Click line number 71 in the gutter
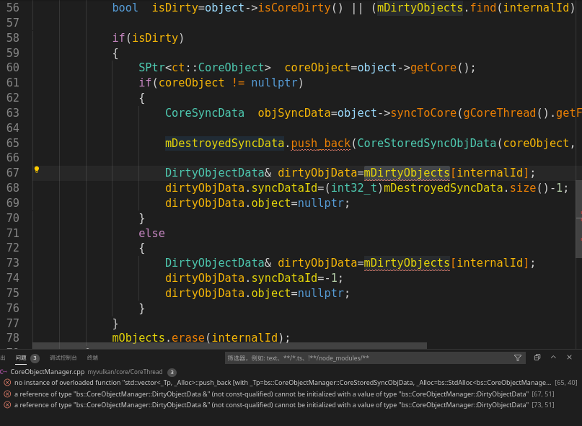This screenshot has height=426, width=582. click(13, 233)
